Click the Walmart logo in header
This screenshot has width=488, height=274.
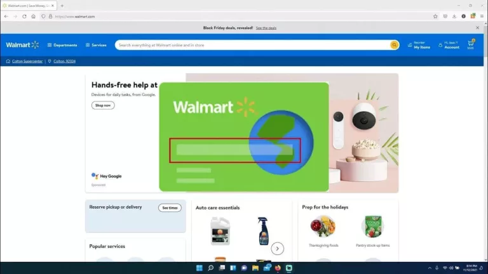22,45
